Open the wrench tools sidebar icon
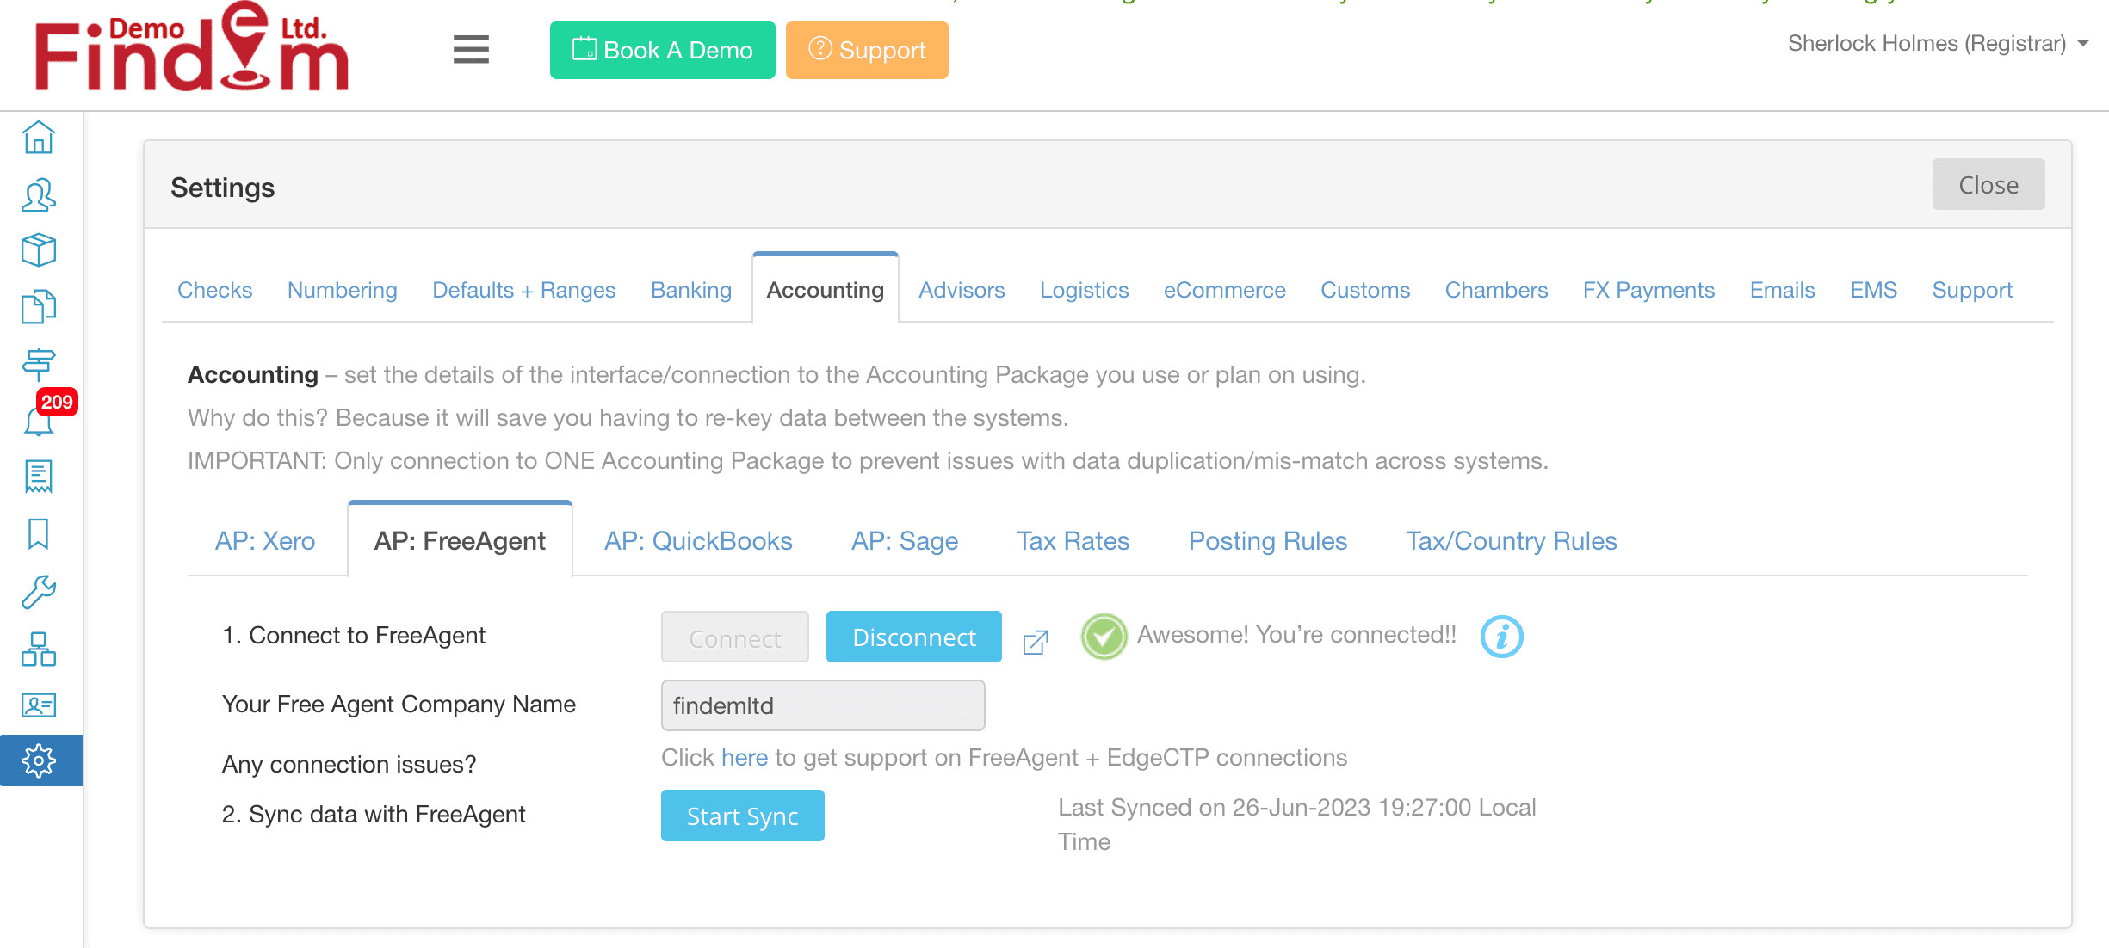The image size is (2109, 948). (39, 592)
